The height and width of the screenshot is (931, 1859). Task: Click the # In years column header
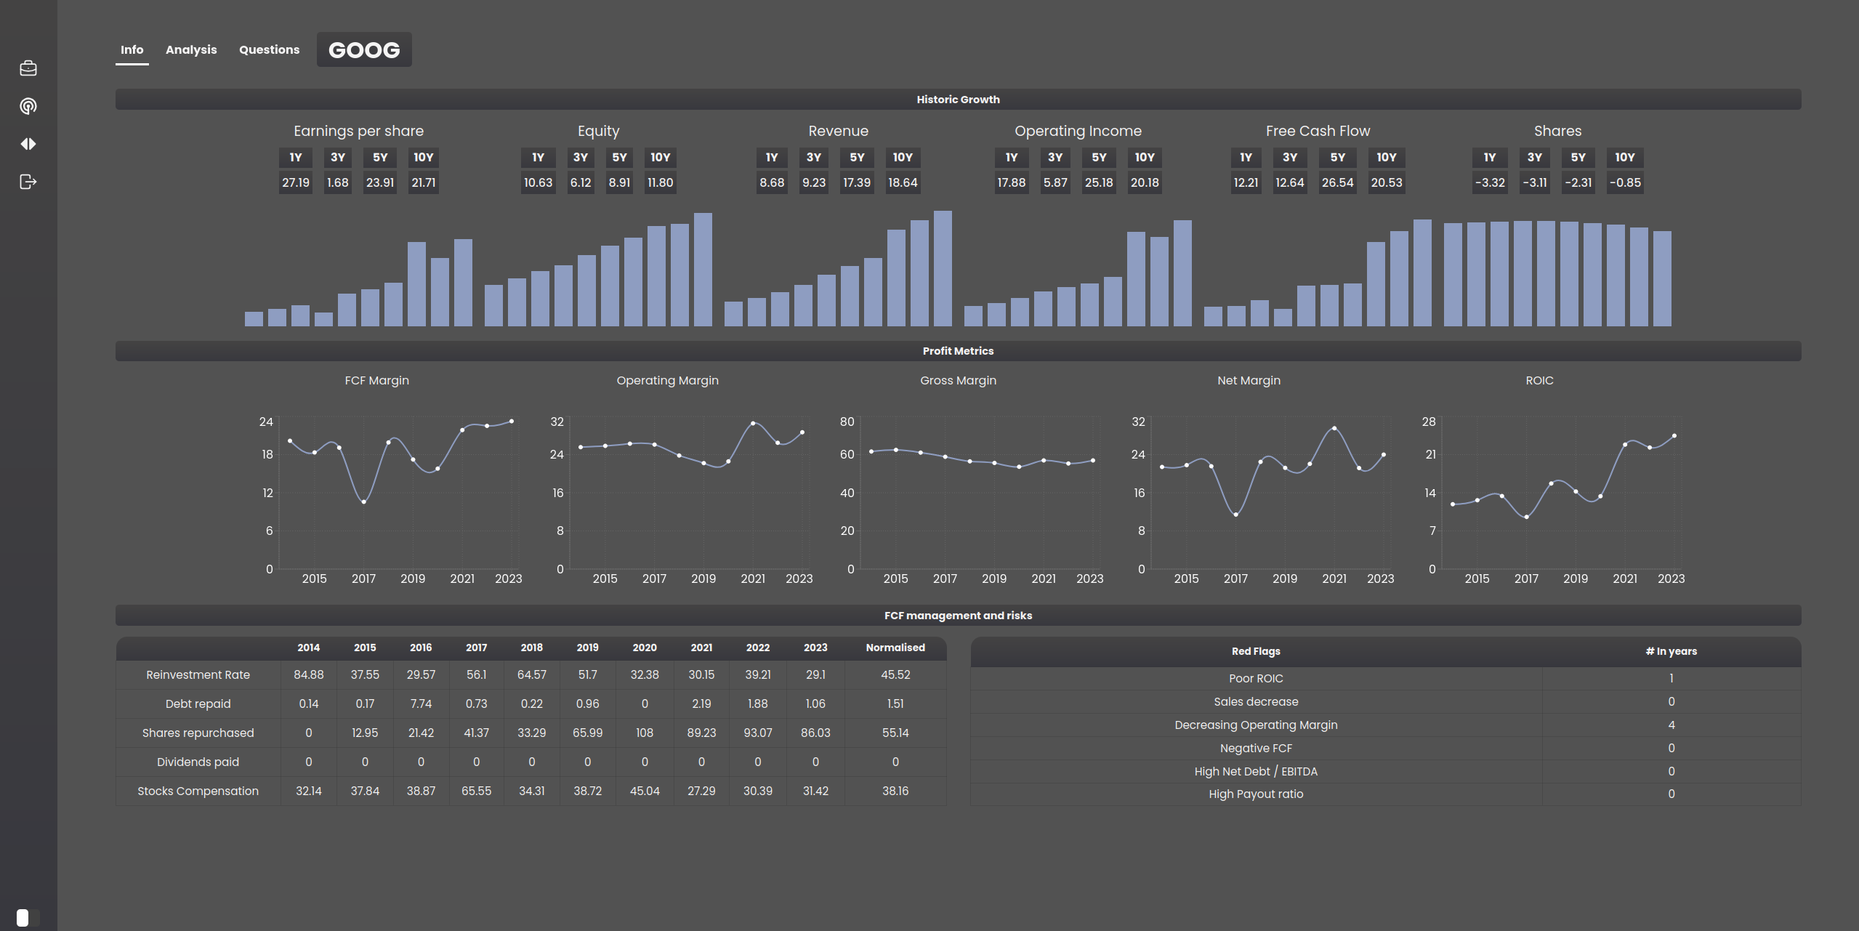coord(1671,651)
